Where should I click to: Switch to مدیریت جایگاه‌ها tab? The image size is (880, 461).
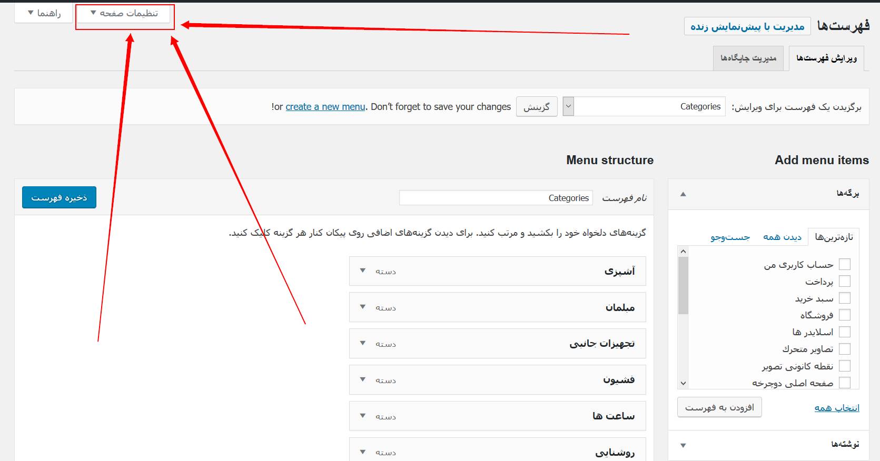[x=748, y=58]
